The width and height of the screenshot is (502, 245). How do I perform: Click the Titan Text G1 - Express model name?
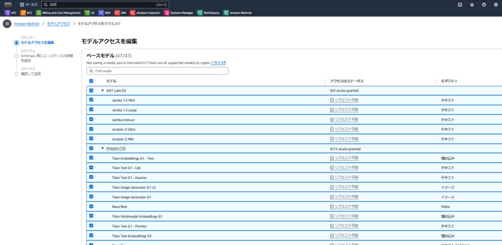[x=129, y=177]
